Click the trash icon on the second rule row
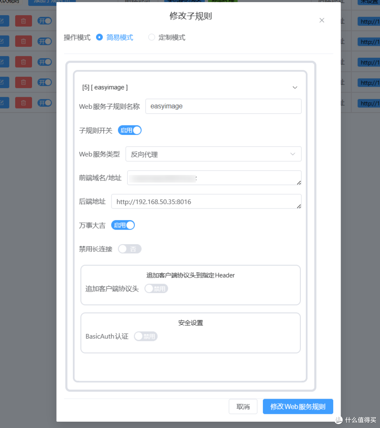The width and height of the screenshot is (380, 428). (x=23, y=41)
